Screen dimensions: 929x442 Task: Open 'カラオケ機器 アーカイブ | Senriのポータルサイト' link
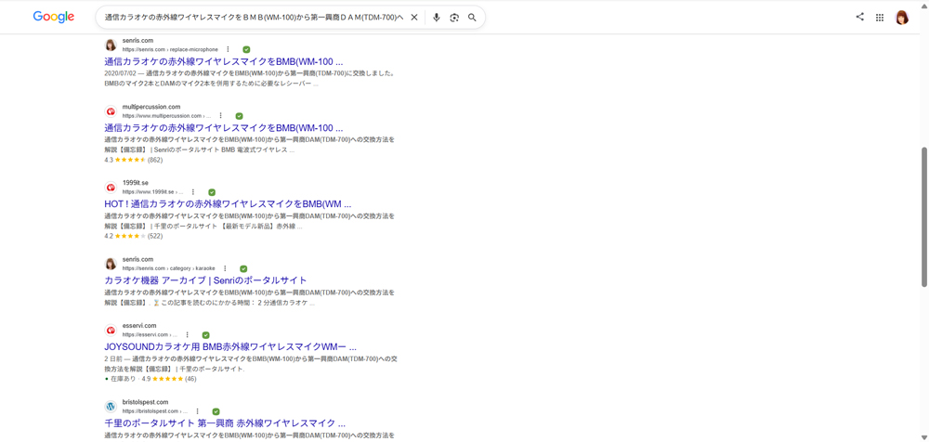[x=205, y=280]
